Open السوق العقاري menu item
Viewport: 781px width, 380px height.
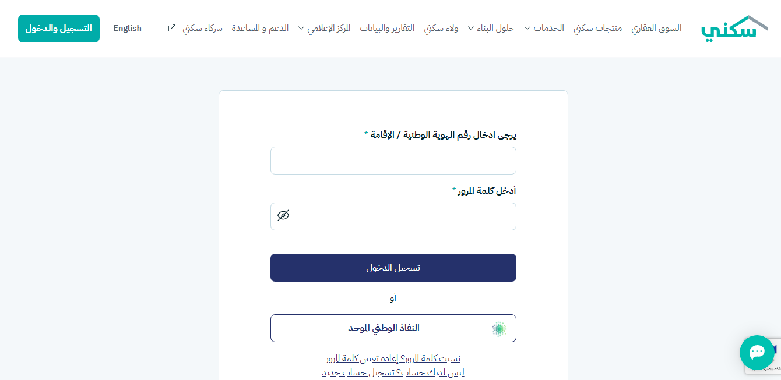point(656,28)
